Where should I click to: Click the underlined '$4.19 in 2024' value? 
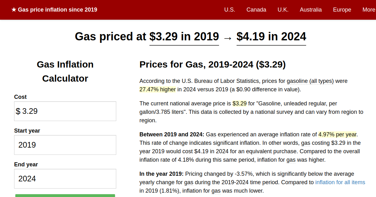[x=271, y=37]
